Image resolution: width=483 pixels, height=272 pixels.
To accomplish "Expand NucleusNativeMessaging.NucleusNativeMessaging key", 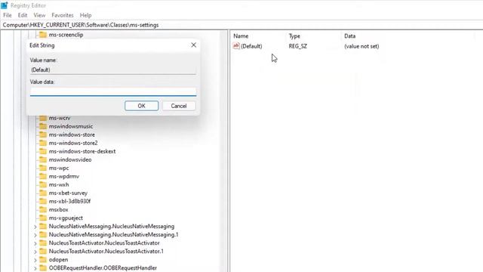I will point(35,227).
